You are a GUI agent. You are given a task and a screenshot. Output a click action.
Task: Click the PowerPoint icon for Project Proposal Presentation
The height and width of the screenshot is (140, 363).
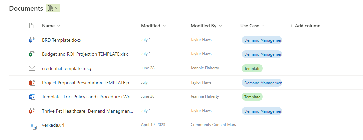coord(32,83)
